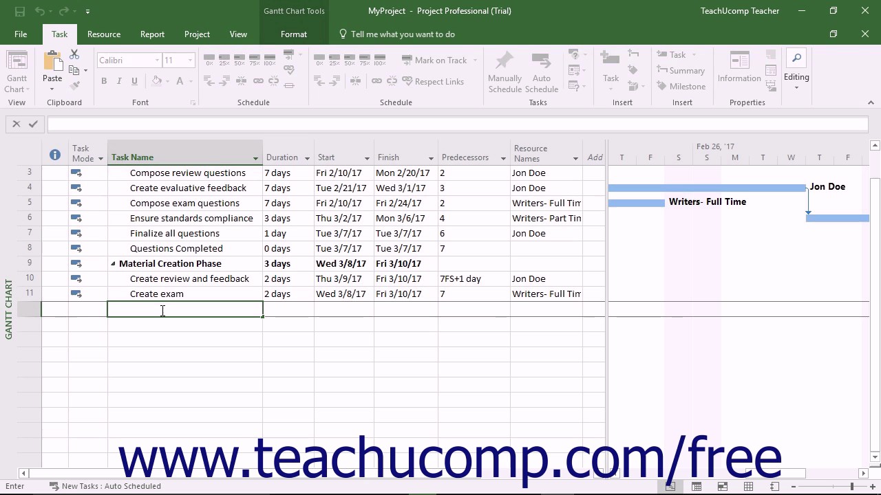Click the Undo arrow icon
This screenshot has height=495, width=881.
click(39, 11)
